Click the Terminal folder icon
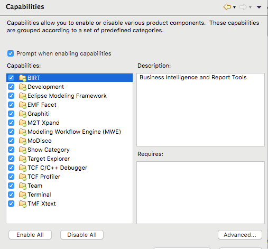 pyautogui.click(x=23, y=195)
